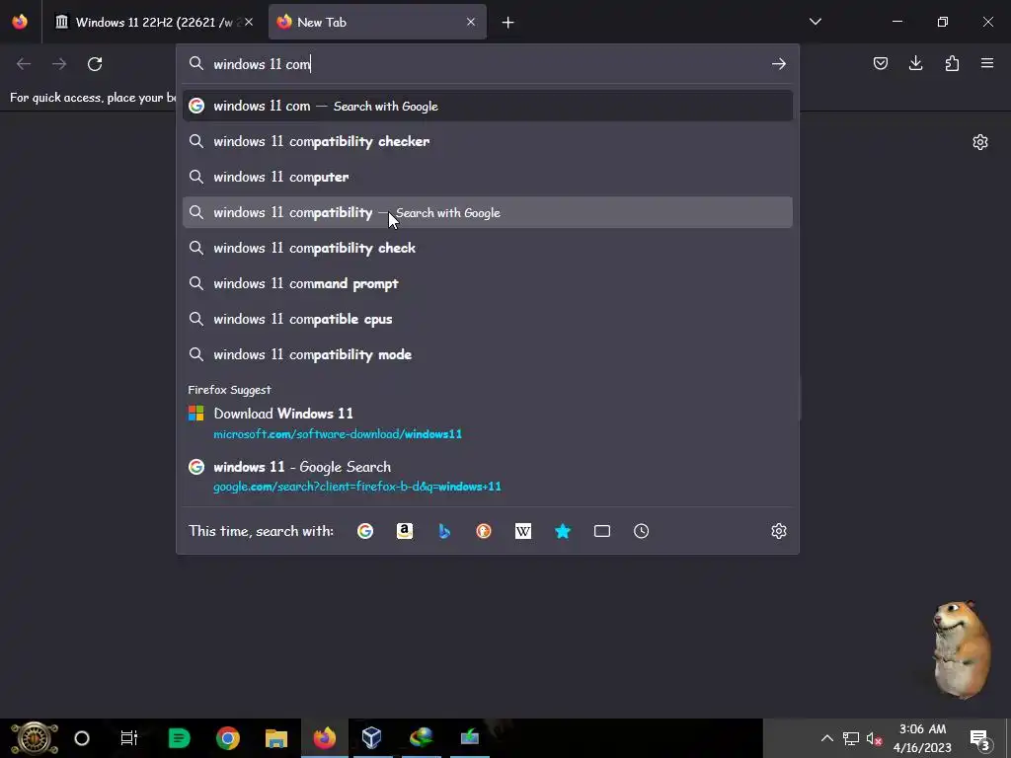The image size is (1011, 758).
Task: Open VirtualBox from the taskbar
Action: tap(372, 737)
